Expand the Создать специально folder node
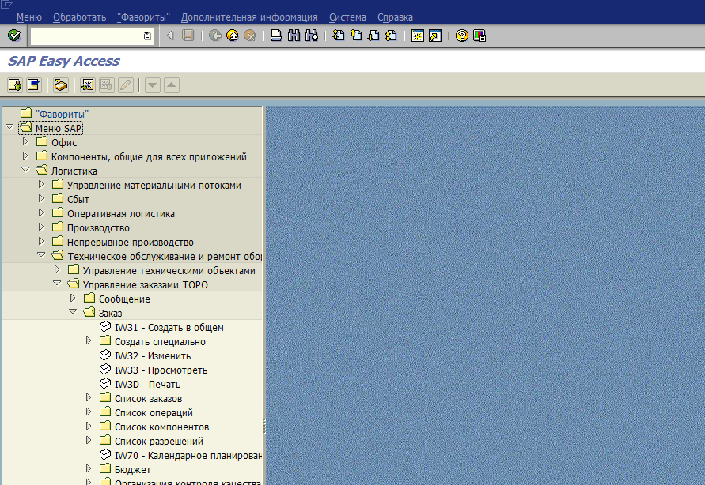705x485 pixels. pos(89,341)
